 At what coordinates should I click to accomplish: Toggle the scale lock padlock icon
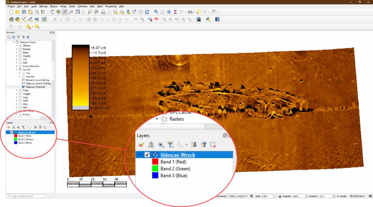point(280,196)
